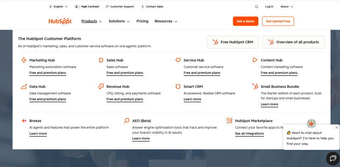The width and height of the screenshot is (340, 167).
Task: Click the language globe icon
Action: point(51,7)
